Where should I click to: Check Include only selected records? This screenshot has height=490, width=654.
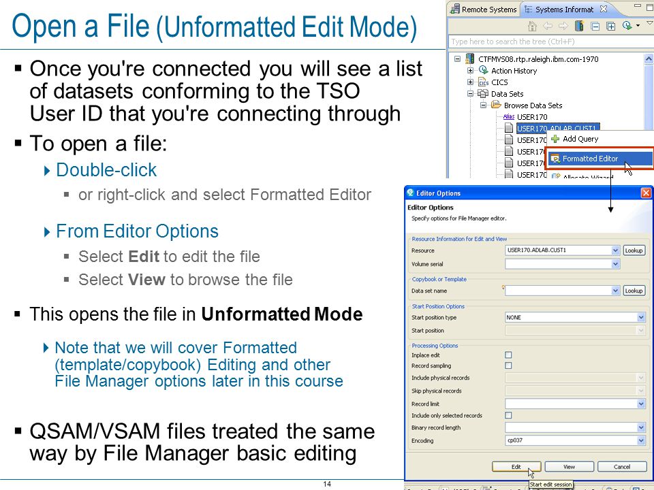pyautogui.click(x=508, y=415)
